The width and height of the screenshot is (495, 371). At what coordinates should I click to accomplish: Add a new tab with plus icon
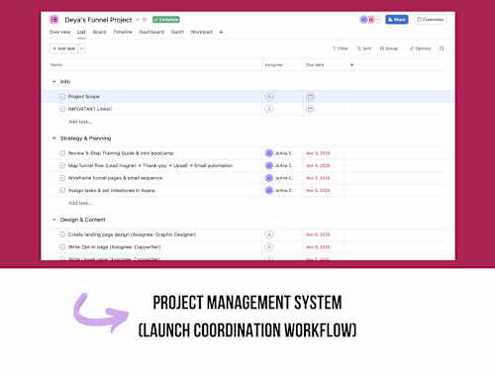click(x=221, y=33)
